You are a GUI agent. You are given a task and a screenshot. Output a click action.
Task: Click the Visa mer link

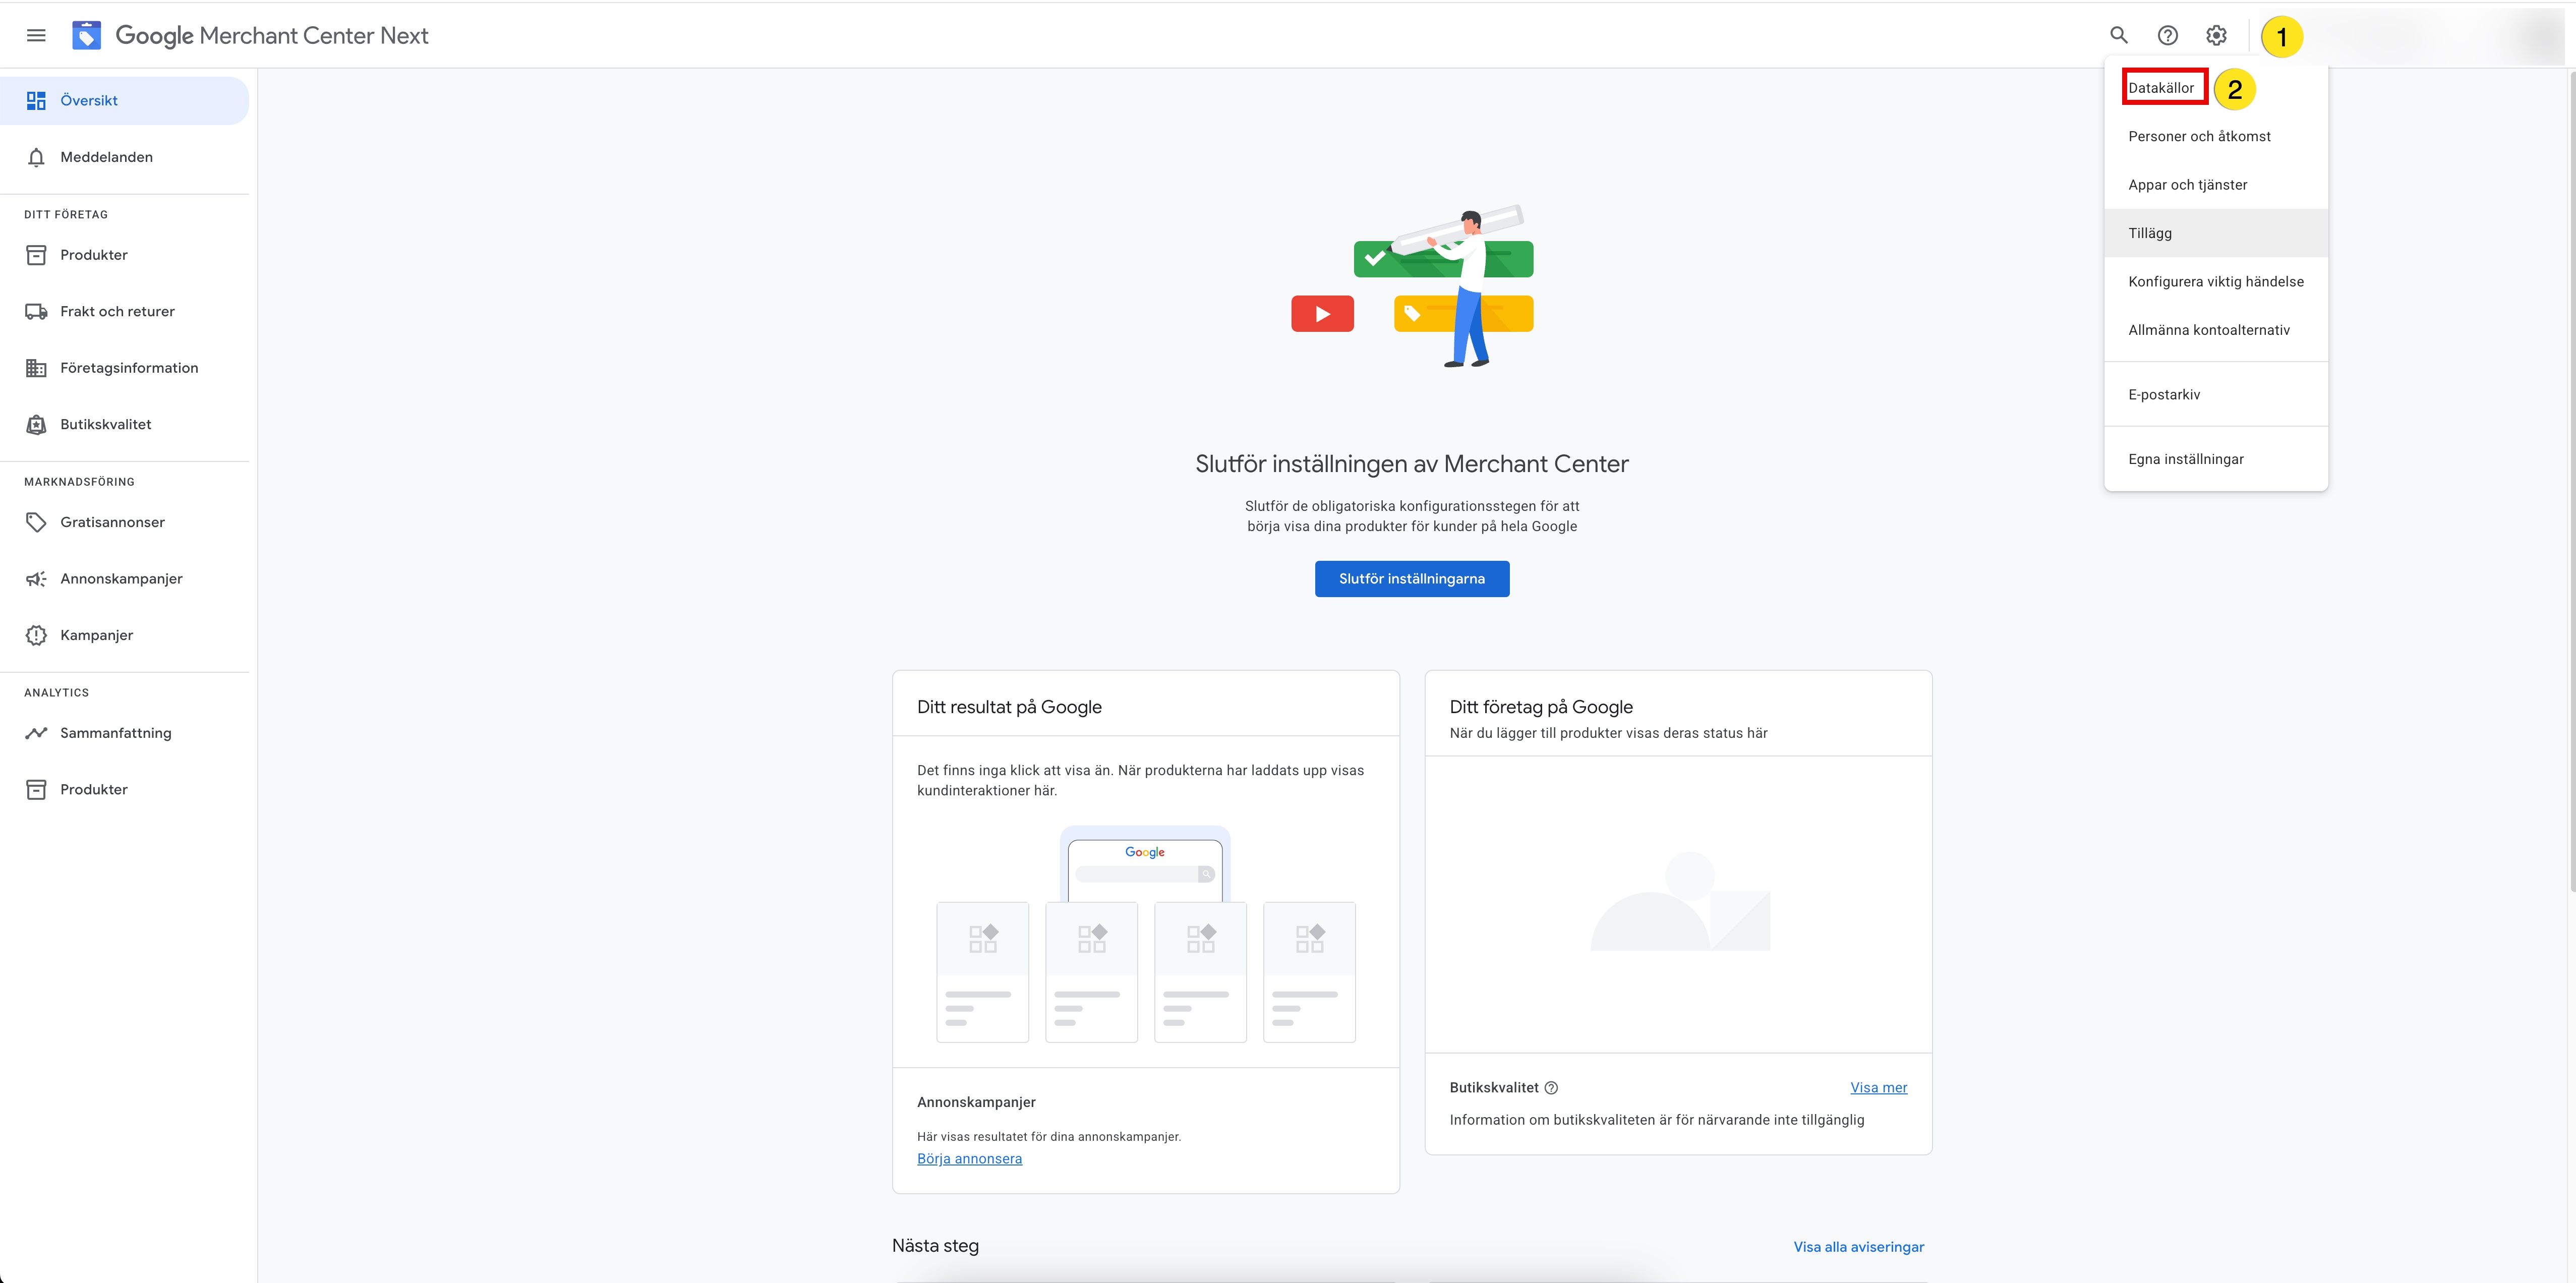pos(1878,1088)
